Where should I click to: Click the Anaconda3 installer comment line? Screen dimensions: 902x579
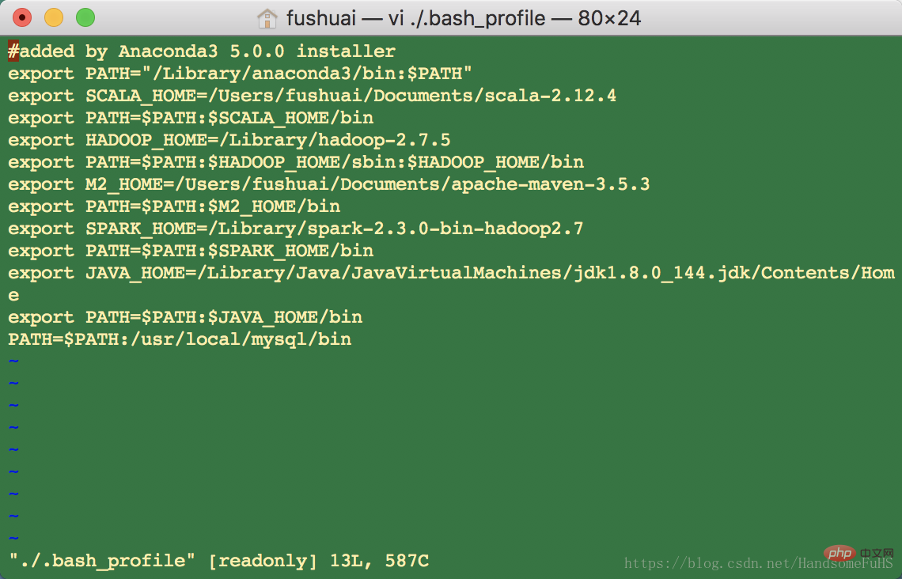pos(202,51)
